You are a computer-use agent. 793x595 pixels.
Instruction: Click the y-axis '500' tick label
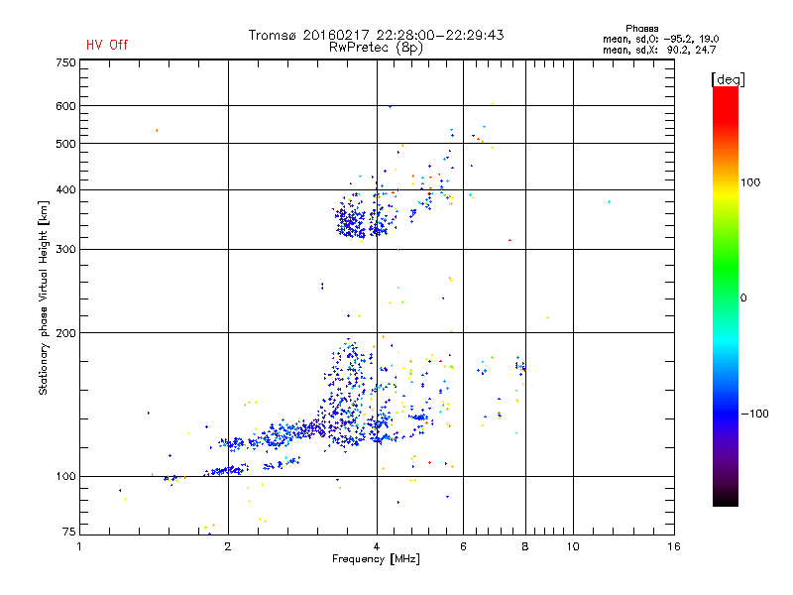(65, 144)
